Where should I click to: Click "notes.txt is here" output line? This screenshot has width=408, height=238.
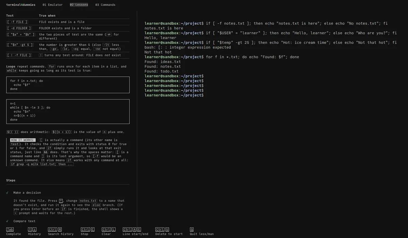point(164,28)
